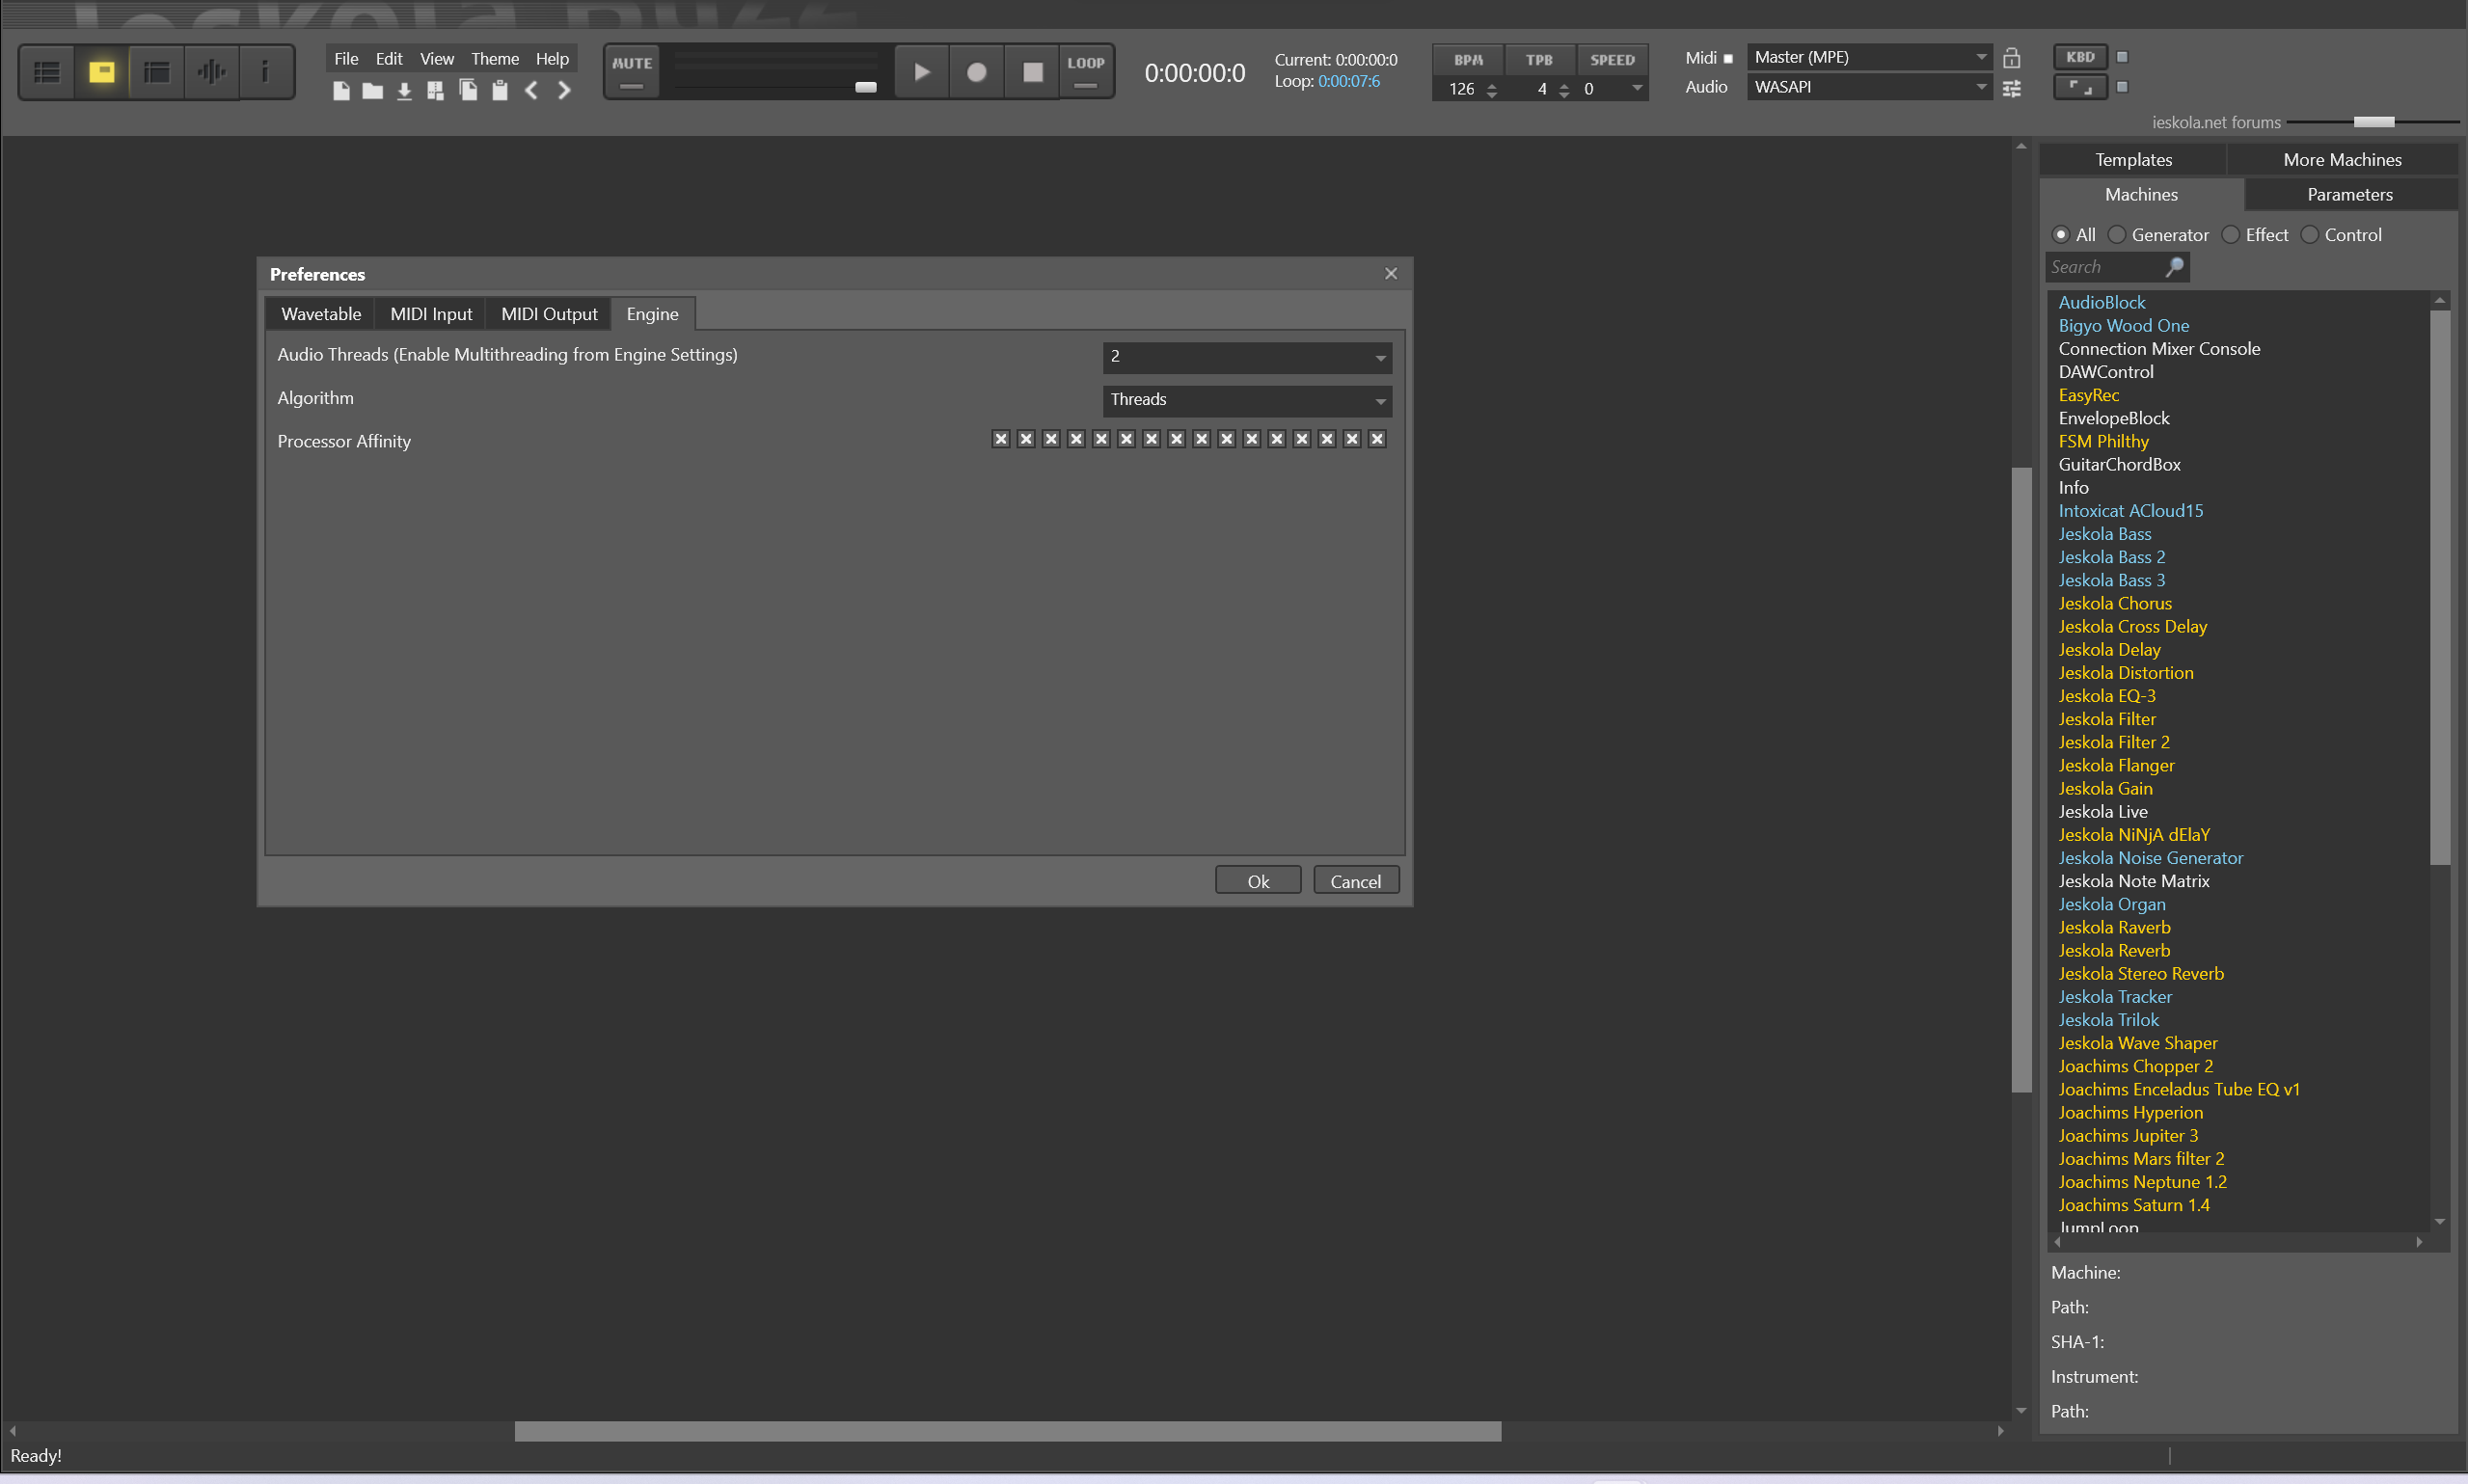
Task: Click the Stop button
Action: point(1032,72)
